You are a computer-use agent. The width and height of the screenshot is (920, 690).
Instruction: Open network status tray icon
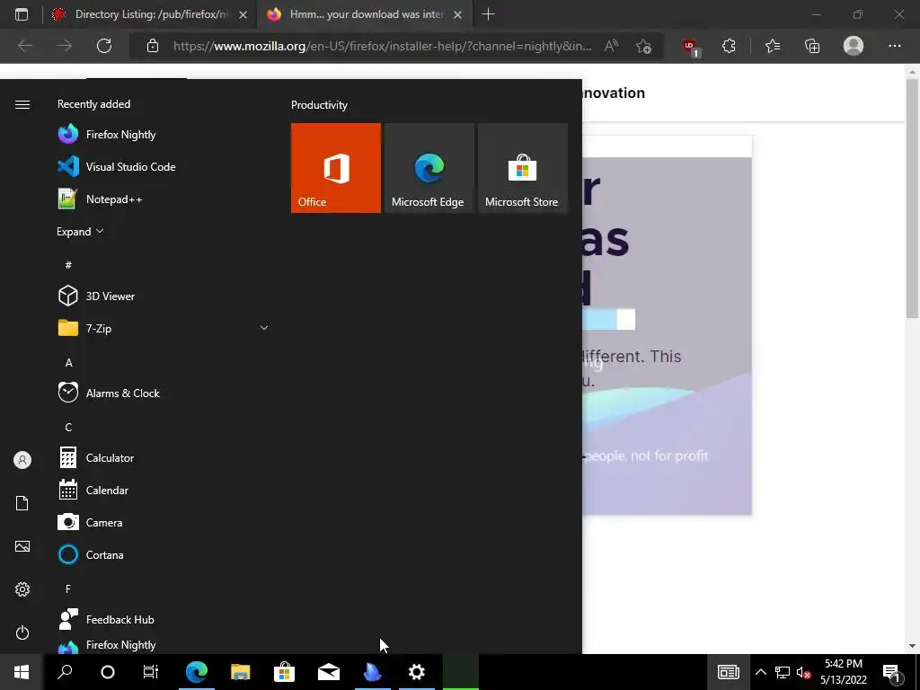pos(783,672)
